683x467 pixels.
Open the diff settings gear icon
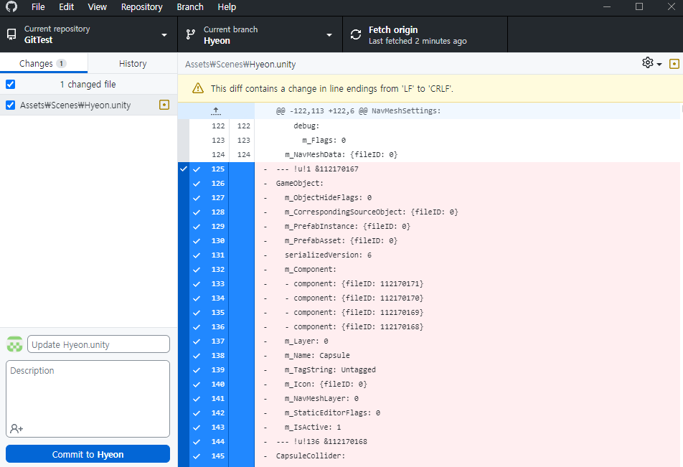647,62
